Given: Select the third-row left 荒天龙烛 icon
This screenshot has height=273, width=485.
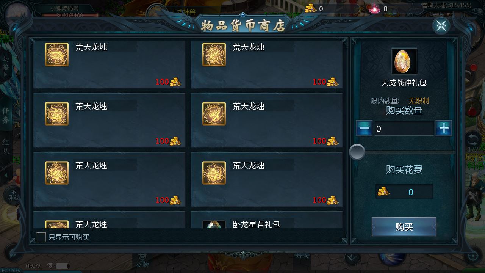Looking at the screenshot, I should coord(57,173).
